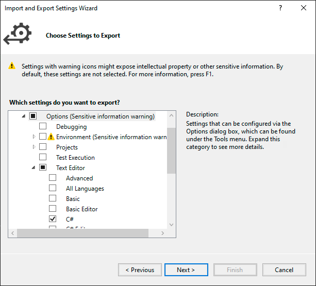Select the All Languages tree item label
Image resolution: width=316 pixels, height=286 pixels.
85,189
